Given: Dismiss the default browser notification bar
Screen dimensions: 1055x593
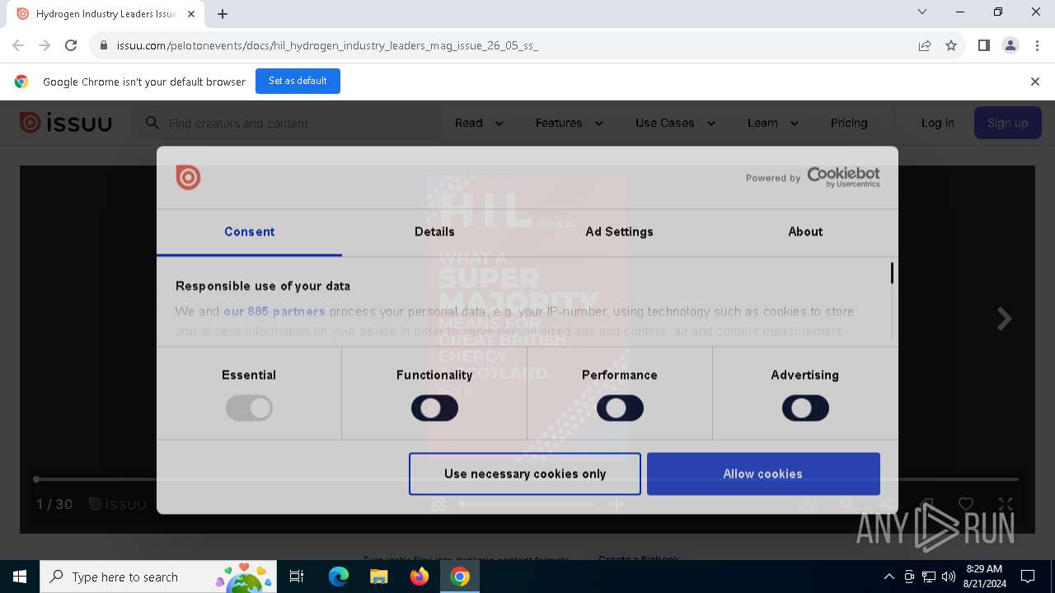Looking at the screenshot, I should 1035,82.
